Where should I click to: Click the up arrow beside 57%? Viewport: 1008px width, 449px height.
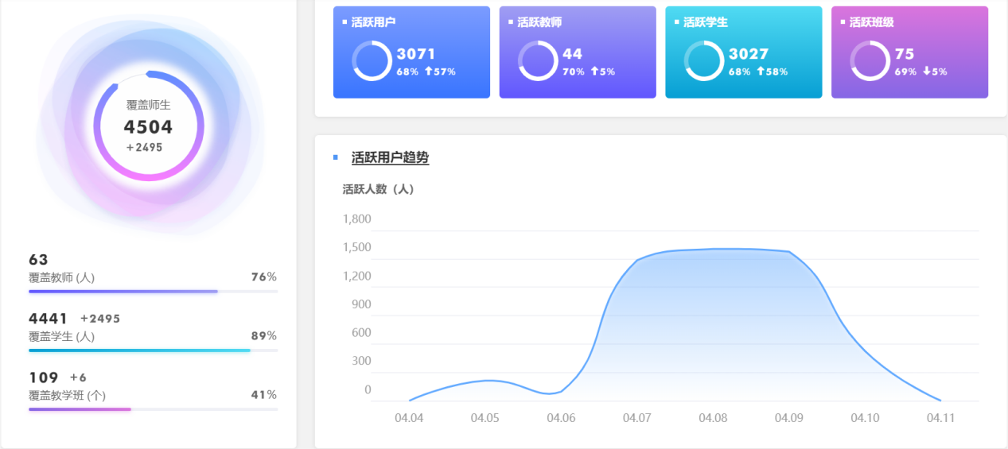(x=428, y=72)
